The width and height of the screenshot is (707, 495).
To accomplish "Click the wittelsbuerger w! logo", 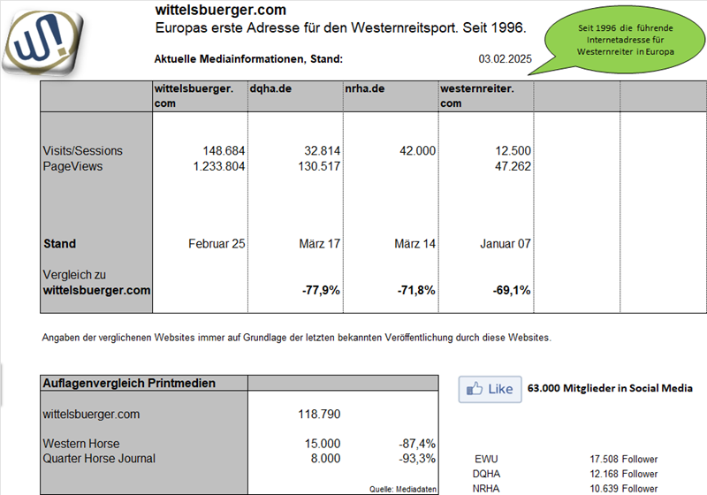I will (43, 43).
